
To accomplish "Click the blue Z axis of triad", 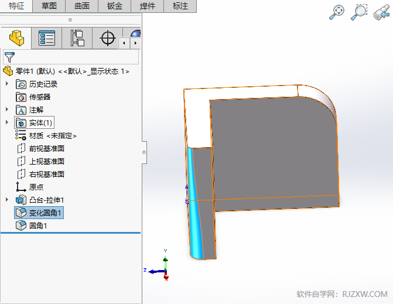I will click(157, 271).
